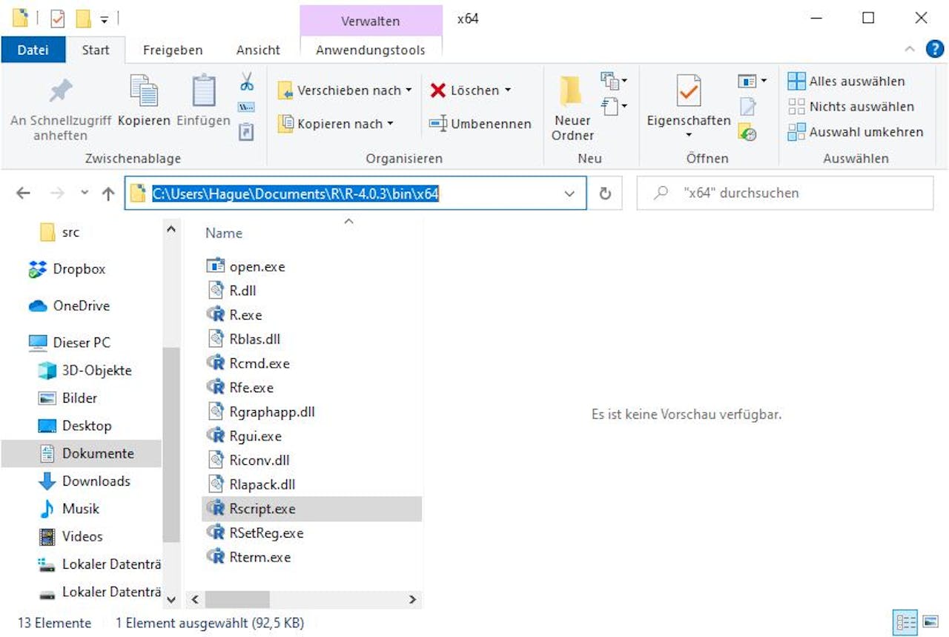Click the copy path icon below the scissors
The height and width of the screenshot is (637, 949).
point(247,108)
